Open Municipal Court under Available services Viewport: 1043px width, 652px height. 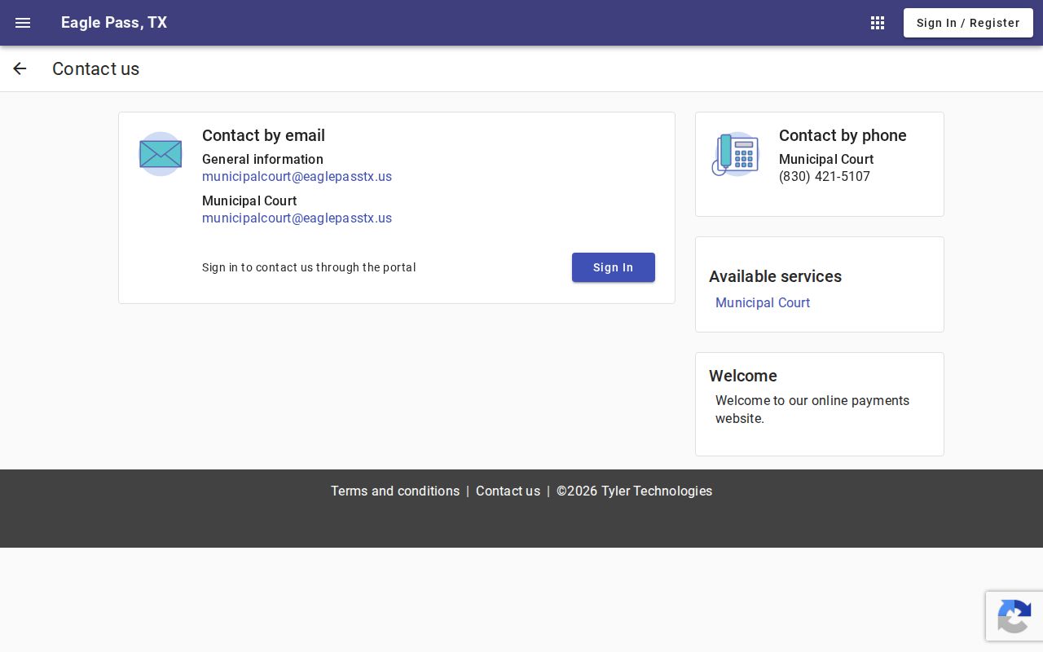point(763,303)
